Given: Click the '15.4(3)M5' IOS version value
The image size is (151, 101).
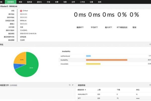Looking at the screenshot, I should point(24,30).
